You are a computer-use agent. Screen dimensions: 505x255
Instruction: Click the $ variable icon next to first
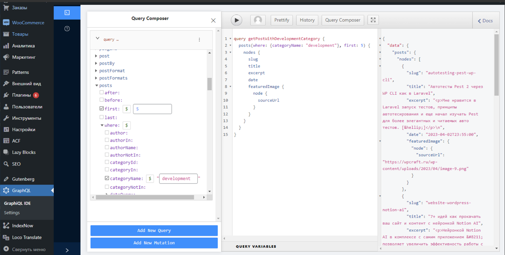[x=127, y=109]
